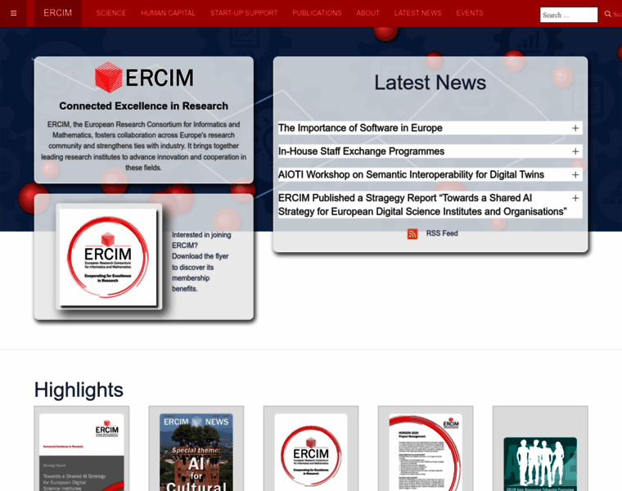Click the RSS Feed text link

click(442, 233)
